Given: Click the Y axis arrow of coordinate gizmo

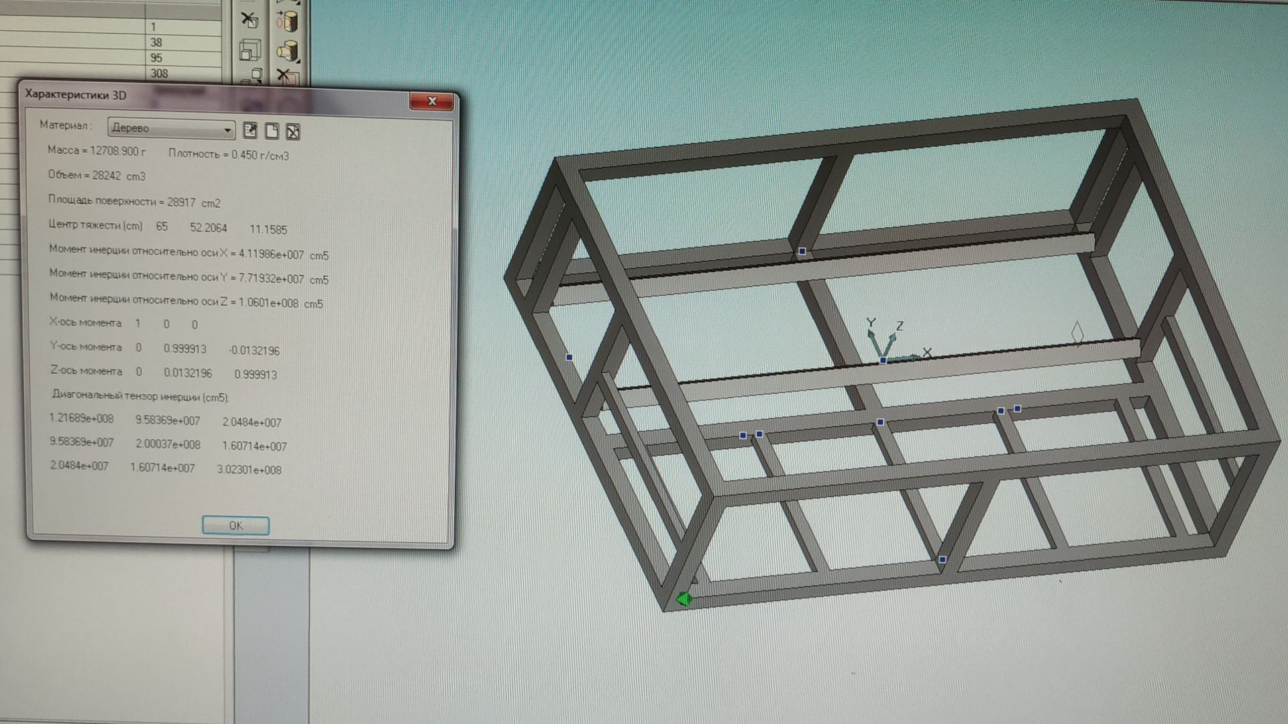Looking at the screenshot, I should (x=872, y=334).
